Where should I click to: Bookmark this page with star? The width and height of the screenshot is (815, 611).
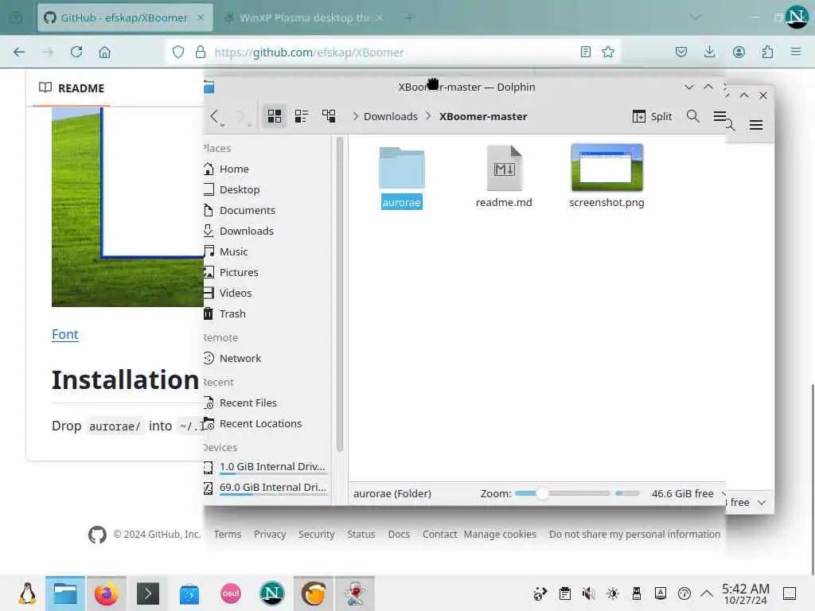coord(608,52)
